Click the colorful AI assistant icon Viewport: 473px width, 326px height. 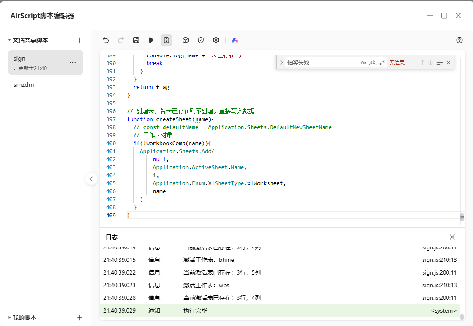pos(235,40)
